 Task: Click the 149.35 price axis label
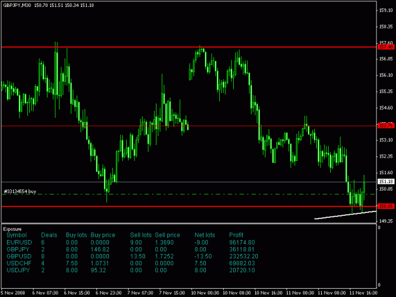(x=386, y=221)
